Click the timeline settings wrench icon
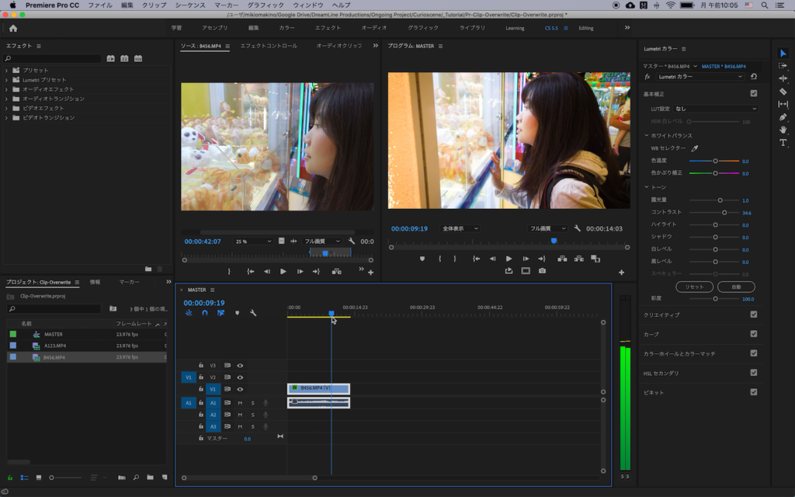This screenshot has width=795, height=497. pos(253,313)
